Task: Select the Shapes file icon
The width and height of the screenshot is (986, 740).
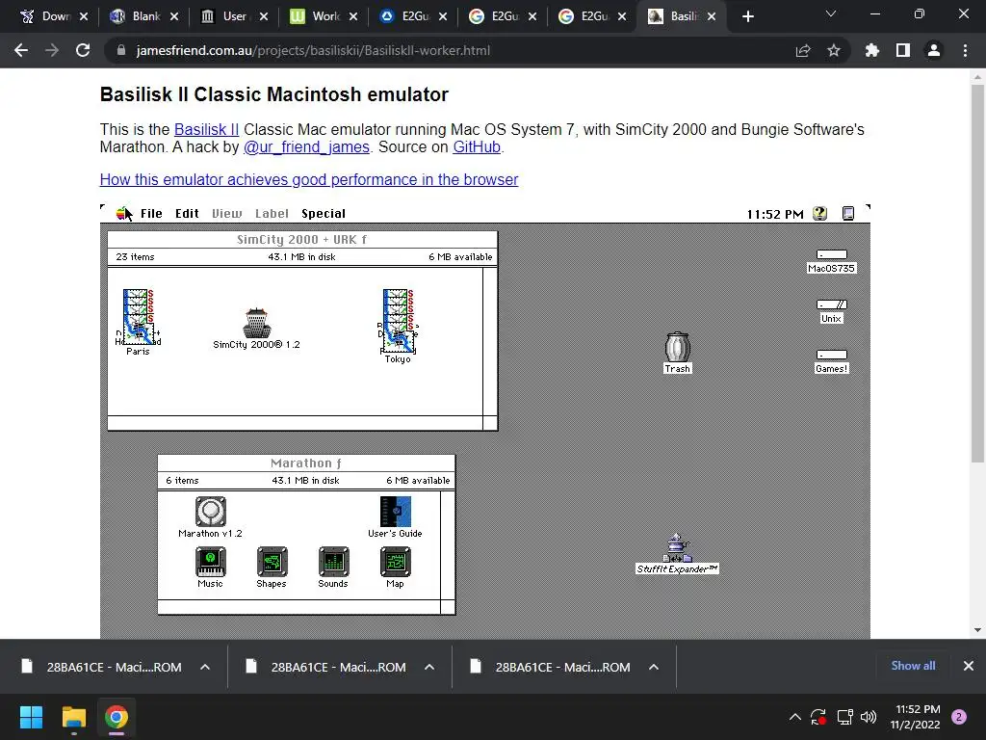Action: click(x=272, y=562)
